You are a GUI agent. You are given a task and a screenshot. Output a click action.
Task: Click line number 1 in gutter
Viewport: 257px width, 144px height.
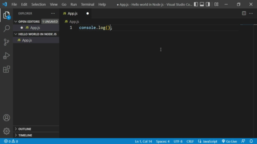[71, 28]
